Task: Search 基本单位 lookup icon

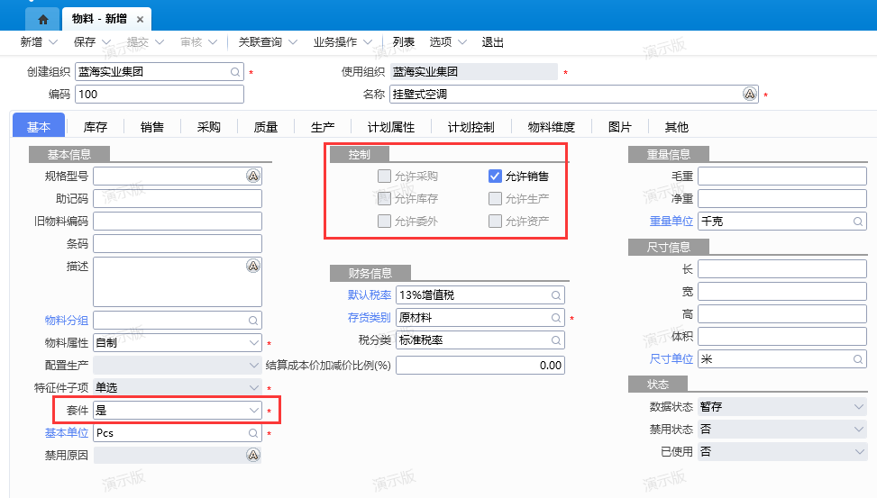Action: click(253, 433)
